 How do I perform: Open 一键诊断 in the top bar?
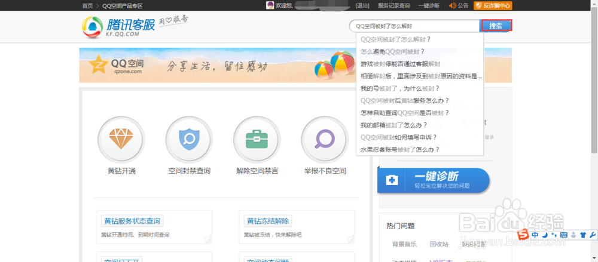point(429,6)
